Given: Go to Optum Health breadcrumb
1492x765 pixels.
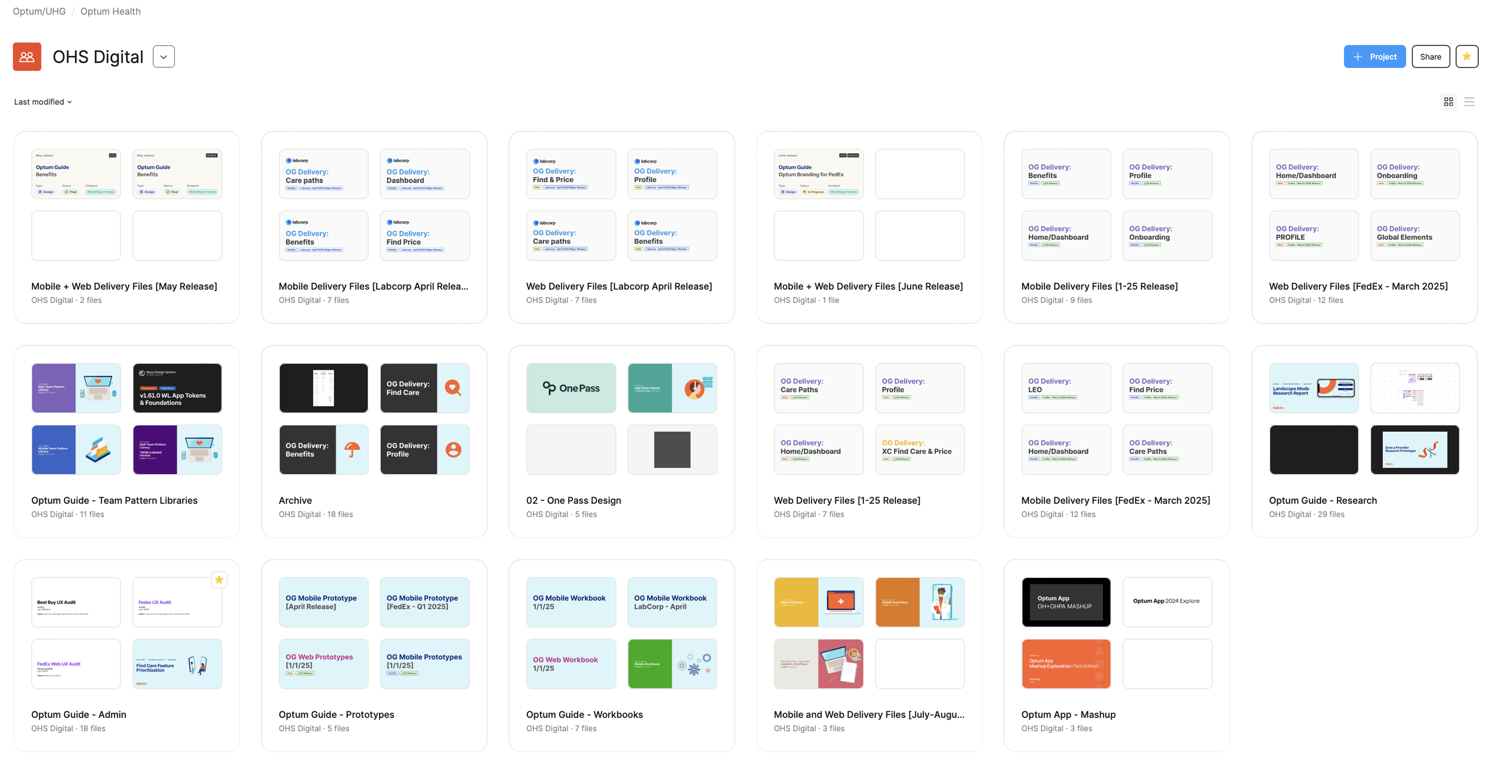Looking at the screenshot, I should pyautogui.click(x=110, y=11).
